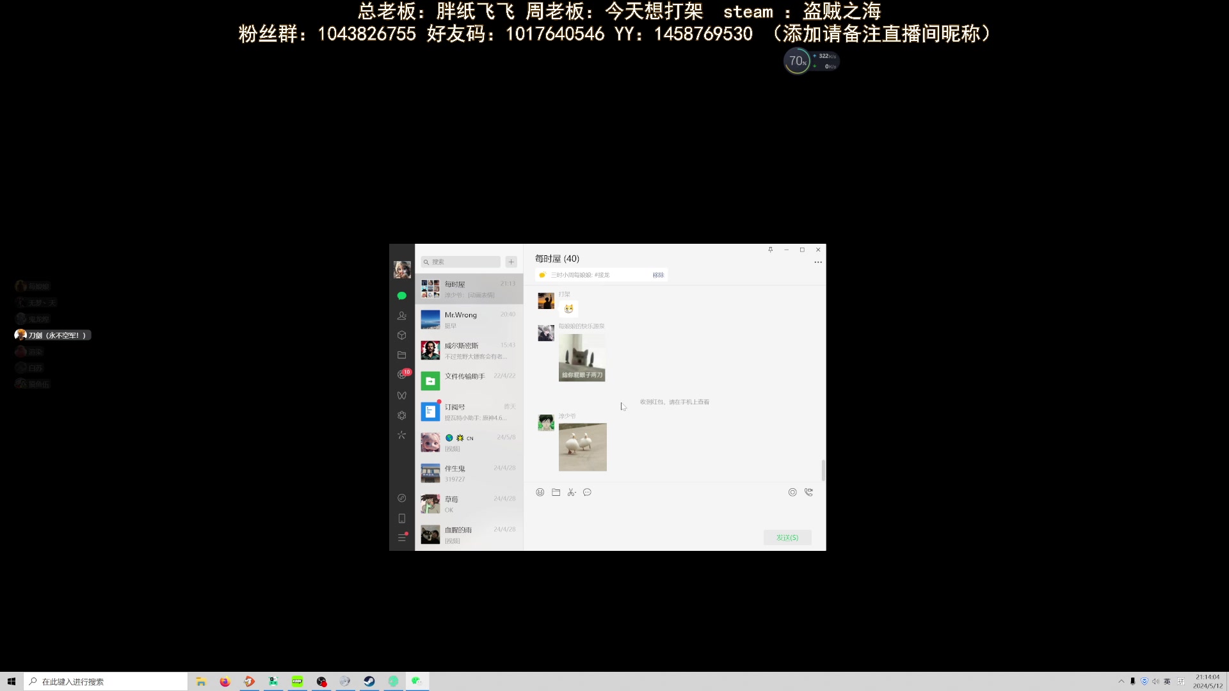This screenshot has height=691, width=1229.
Task: Click the plus button to start group chat
Action: pos(511,262)
